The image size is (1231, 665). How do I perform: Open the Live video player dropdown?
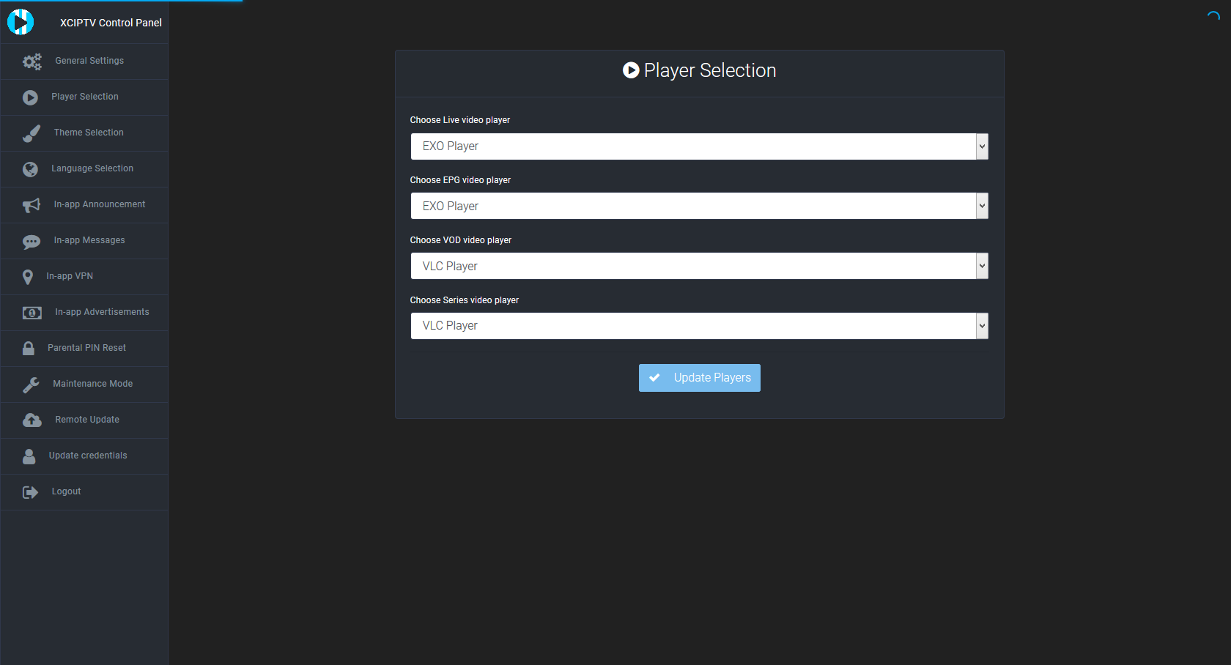click(699, 146)
